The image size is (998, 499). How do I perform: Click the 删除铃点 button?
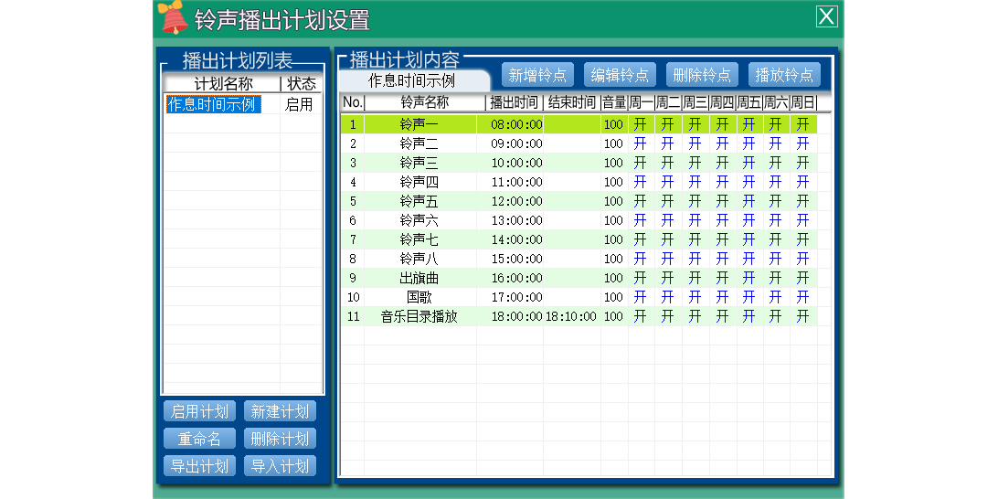tap(702, 75)
